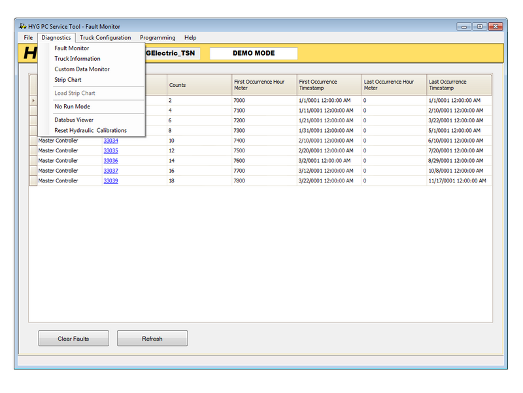This screenshot has height=393, width=523.
Task: Click the First Occurrence Timestamp column header
Action: pyautogui.click(x=329, y=85)
